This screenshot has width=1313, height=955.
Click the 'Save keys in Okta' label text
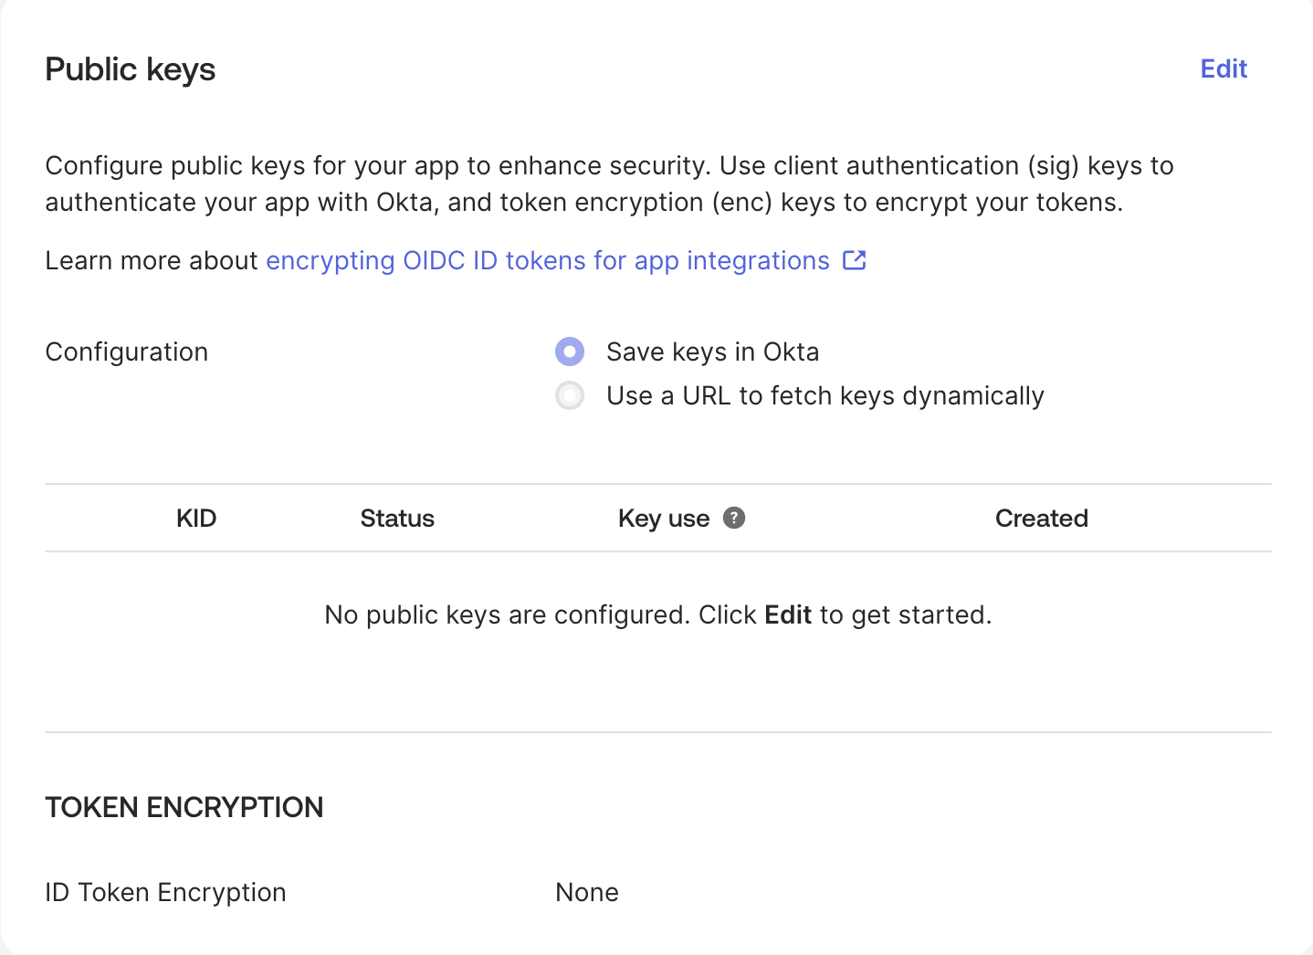(x=712, y=352)
